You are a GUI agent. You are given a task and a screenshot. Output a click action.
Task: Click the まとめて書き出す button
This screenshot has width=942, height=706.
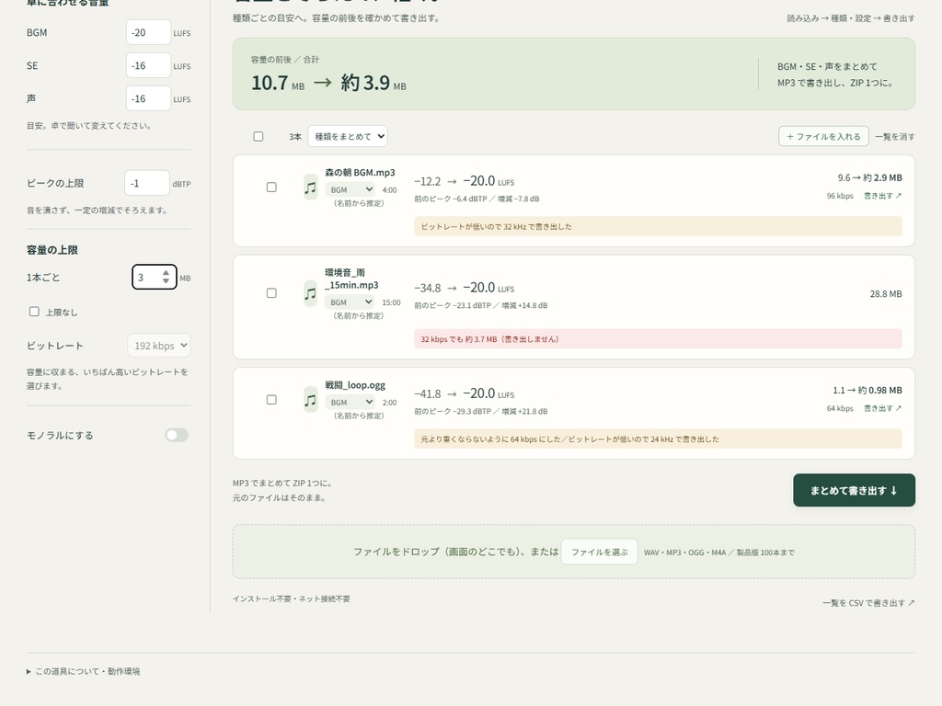[x=854, y=491]
